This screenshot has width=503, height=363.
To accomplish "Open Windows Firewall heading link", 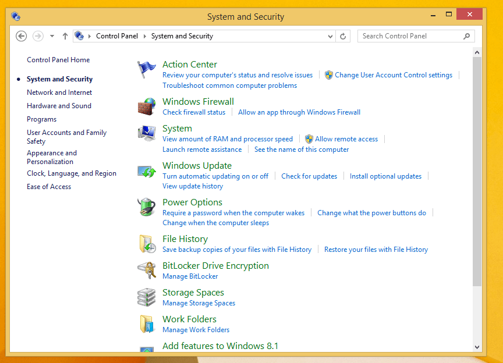I will (199, 102).
